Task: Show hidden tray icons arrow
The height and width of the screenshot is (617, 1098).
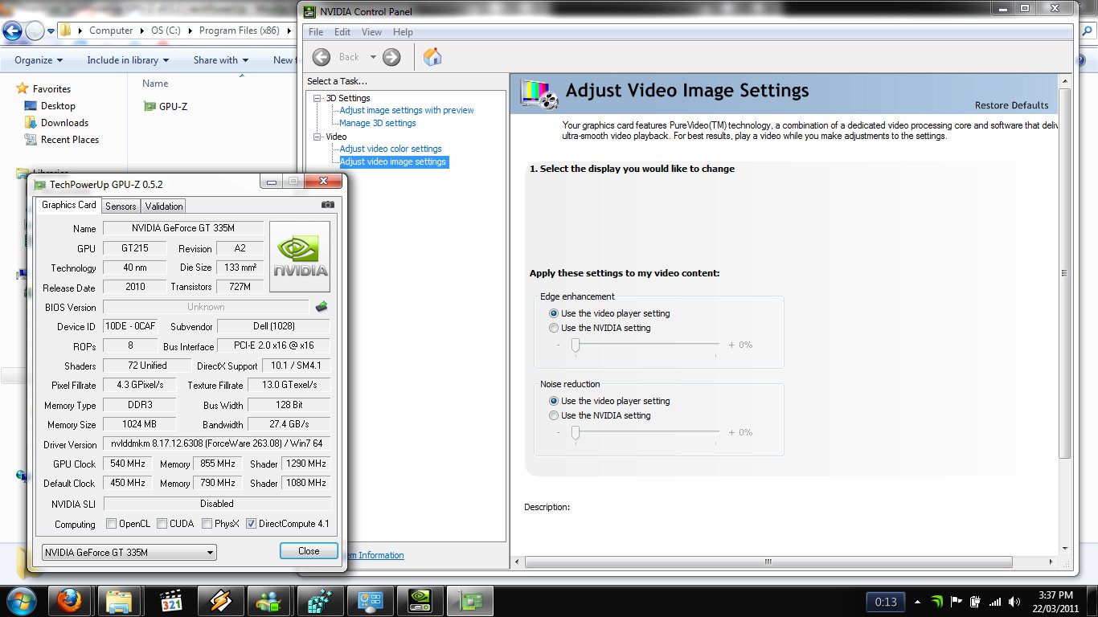Action: [x=917, y=601]
